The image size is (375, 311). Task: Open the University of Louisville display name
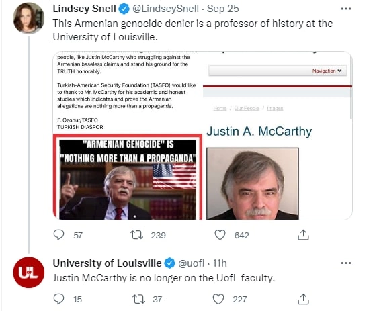click(x=107, y=263)
